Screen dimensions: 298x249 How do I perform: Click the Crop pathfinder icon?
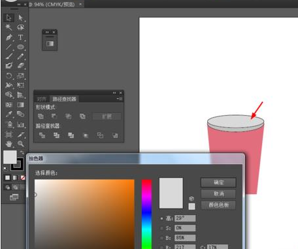coord(86,135)
